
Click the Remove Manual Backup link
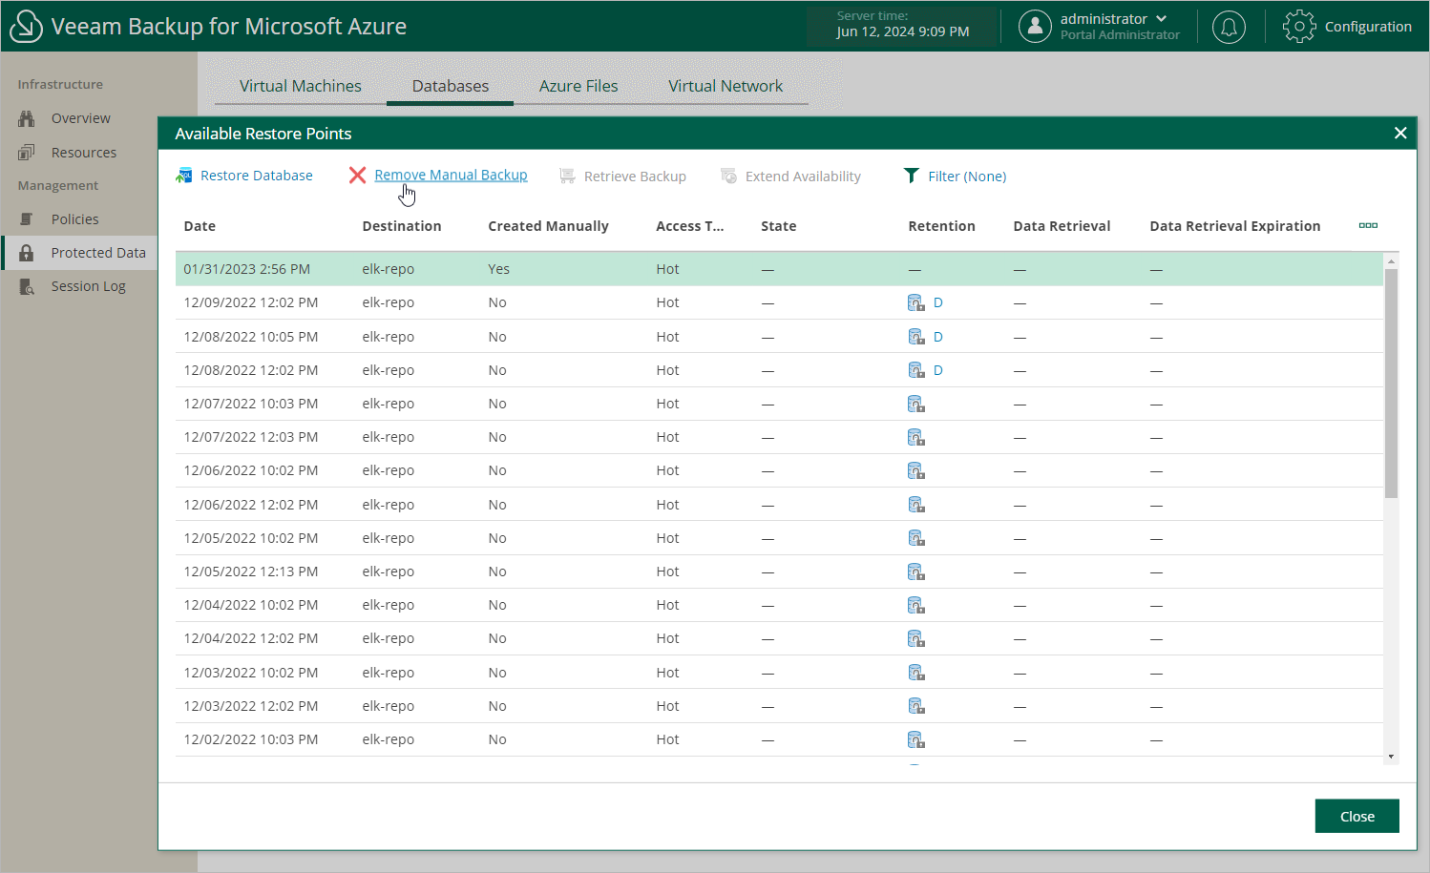[451, 176]
